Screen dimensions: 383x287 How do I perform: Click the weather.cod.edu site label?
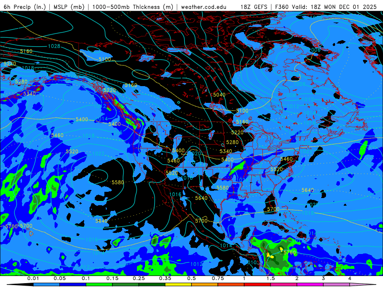click(203, 7)
